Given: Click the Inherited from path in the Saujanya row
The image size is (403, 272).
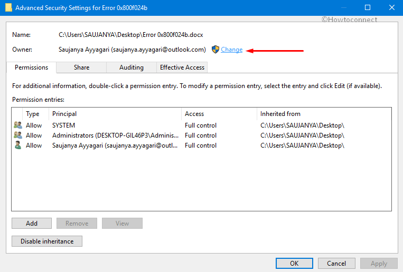Looking at the screenshot, I should 302,145.
